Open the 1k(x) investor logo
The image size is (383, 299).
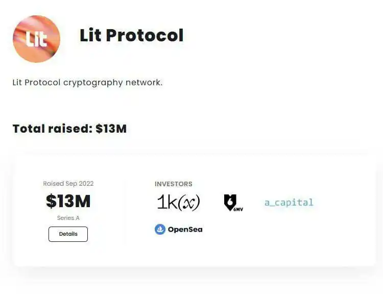point(178,203)
